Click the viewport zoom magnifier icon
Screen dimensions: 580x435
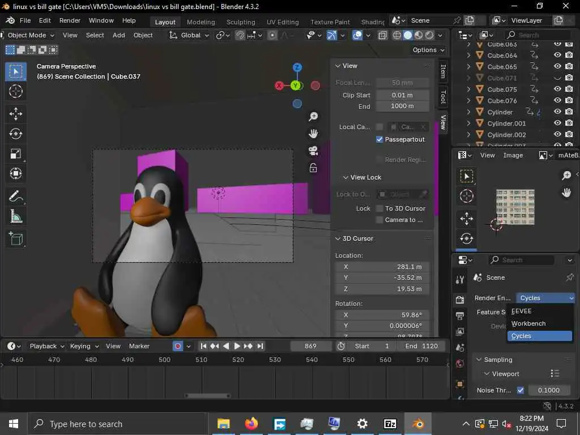tap(313, 117)
